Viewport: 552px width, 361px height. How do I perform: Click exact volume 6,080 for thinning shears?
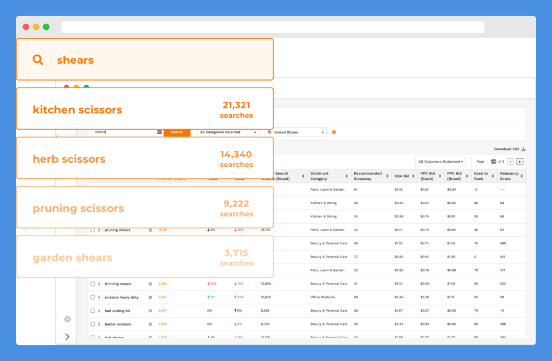point(163,284)
